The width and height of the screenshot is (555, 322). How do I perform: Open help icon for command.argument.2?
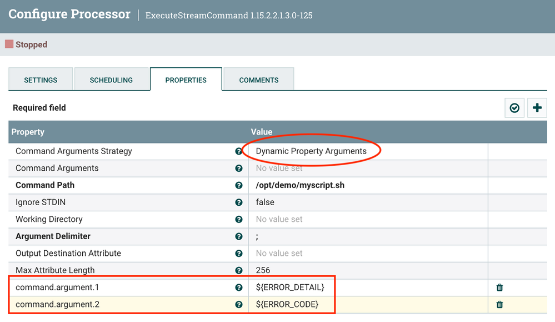click(x=239, y=304)
